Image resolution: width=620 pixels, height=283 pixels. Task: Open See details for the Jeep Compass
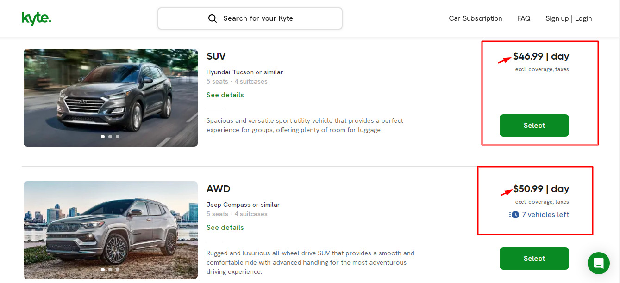[225, 227]
